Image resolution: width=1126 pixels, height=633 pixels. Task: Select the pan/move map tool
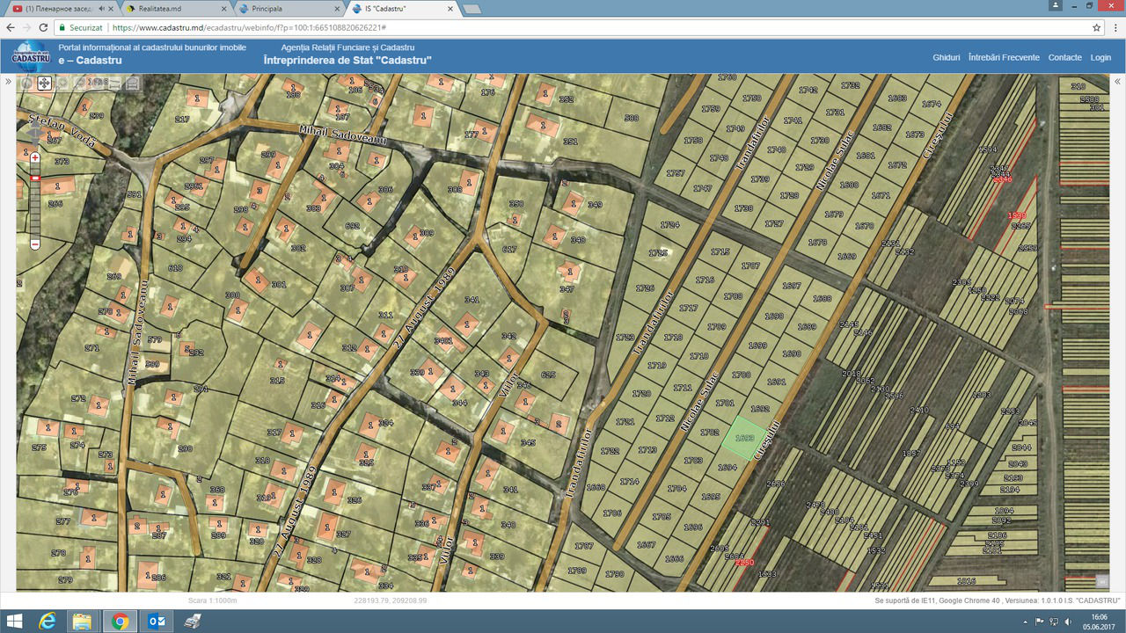(43, 84)
